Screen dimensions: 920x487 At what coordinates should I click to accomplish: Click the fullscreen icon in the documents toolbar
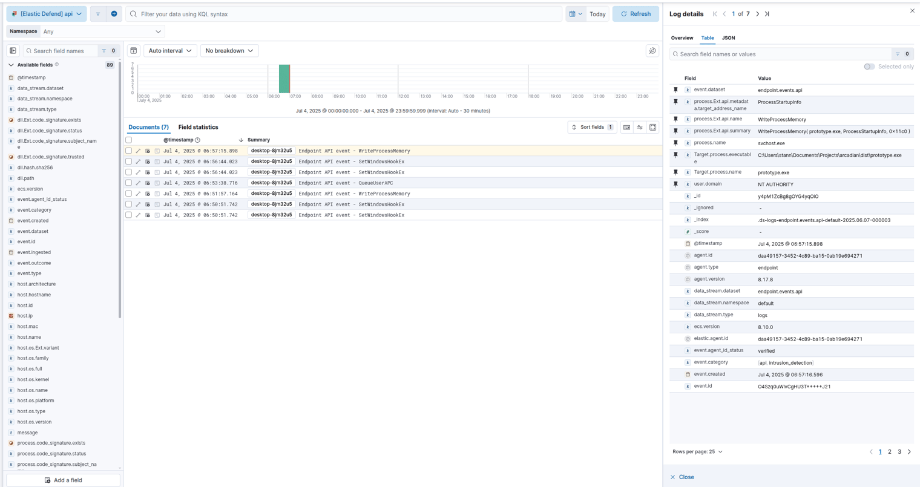(652, 127)
